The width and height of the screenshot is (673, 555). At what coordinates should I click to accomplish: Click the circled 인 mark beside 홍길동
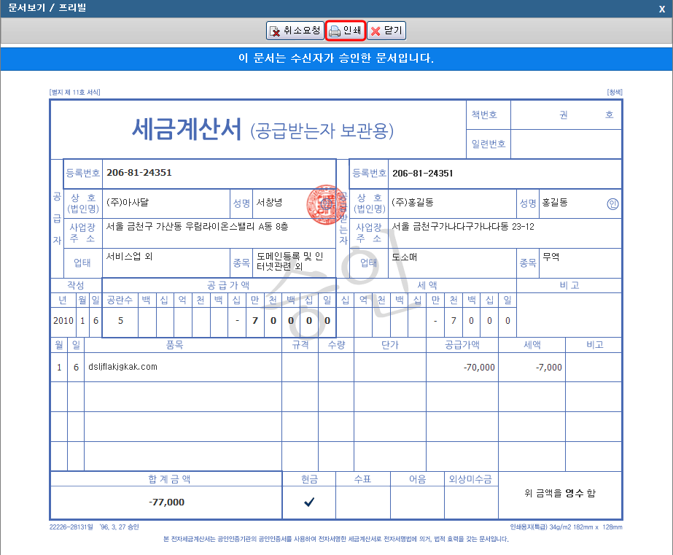612,204
